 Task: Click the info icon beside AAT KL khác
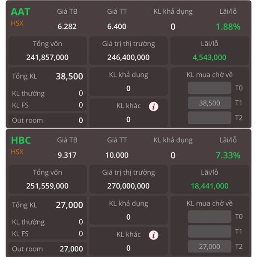tap(153, 107)
